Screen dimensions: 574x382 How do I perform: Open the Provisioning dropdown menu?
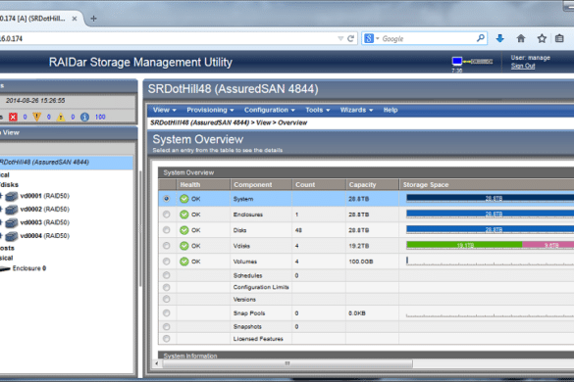tap(210, 110)
